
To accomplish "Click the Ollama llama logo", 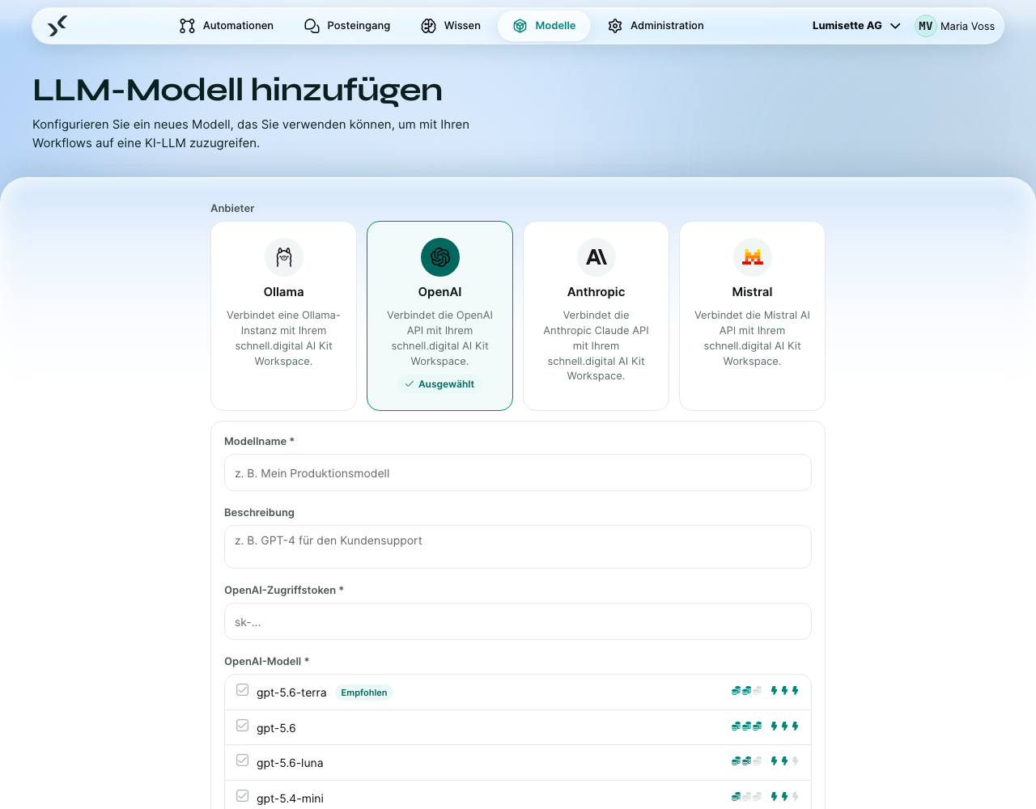I will [284, 257].
